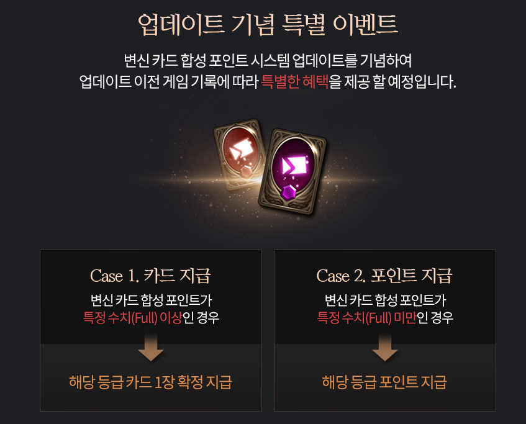Click the line 변신 카드 합성 포인트 시스템 업데이트를 기념하여

click(268, 61)
